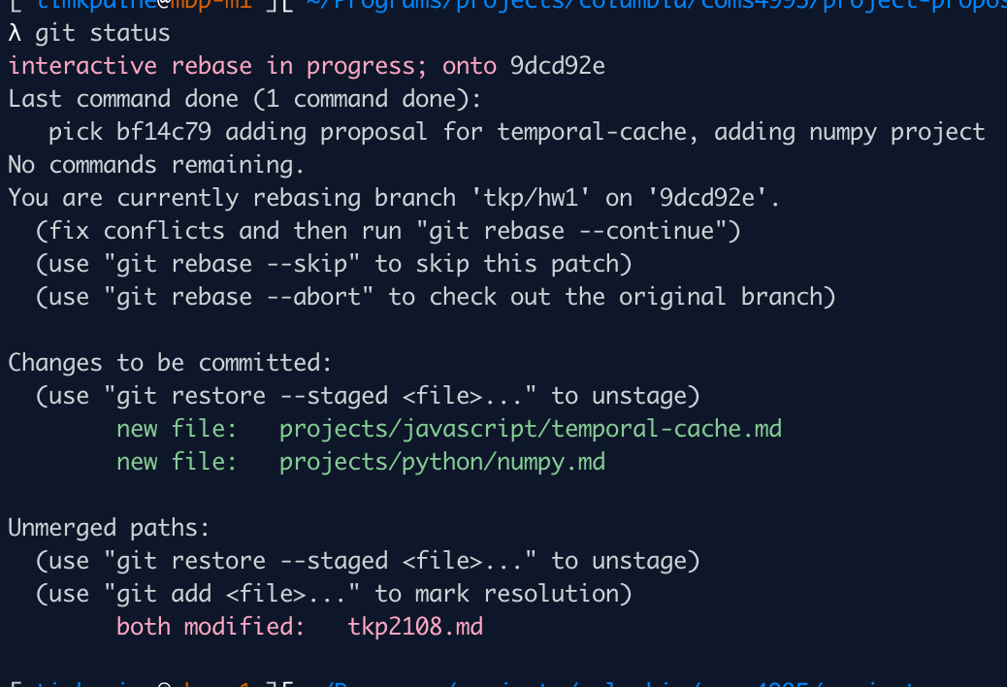The image size is (1007, 687).
Task: Select the commit hash 9dcd92e after onto
Action: click(x=558, y=66)
